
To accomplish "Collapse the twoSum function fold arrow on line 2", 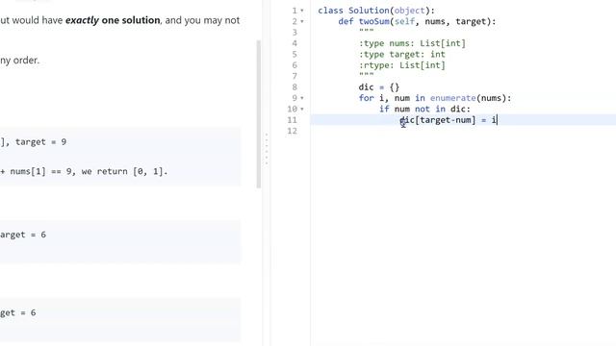I will point(302,21).
